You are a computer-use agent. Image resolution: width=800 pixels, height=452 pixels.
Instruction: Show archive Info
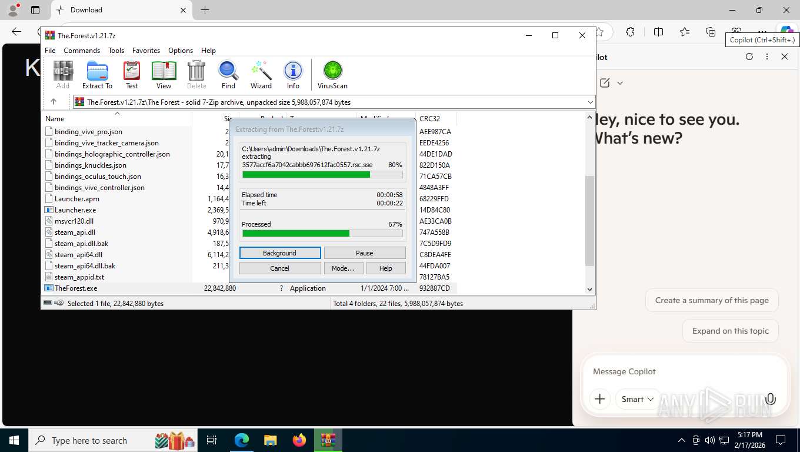(293, 75)
